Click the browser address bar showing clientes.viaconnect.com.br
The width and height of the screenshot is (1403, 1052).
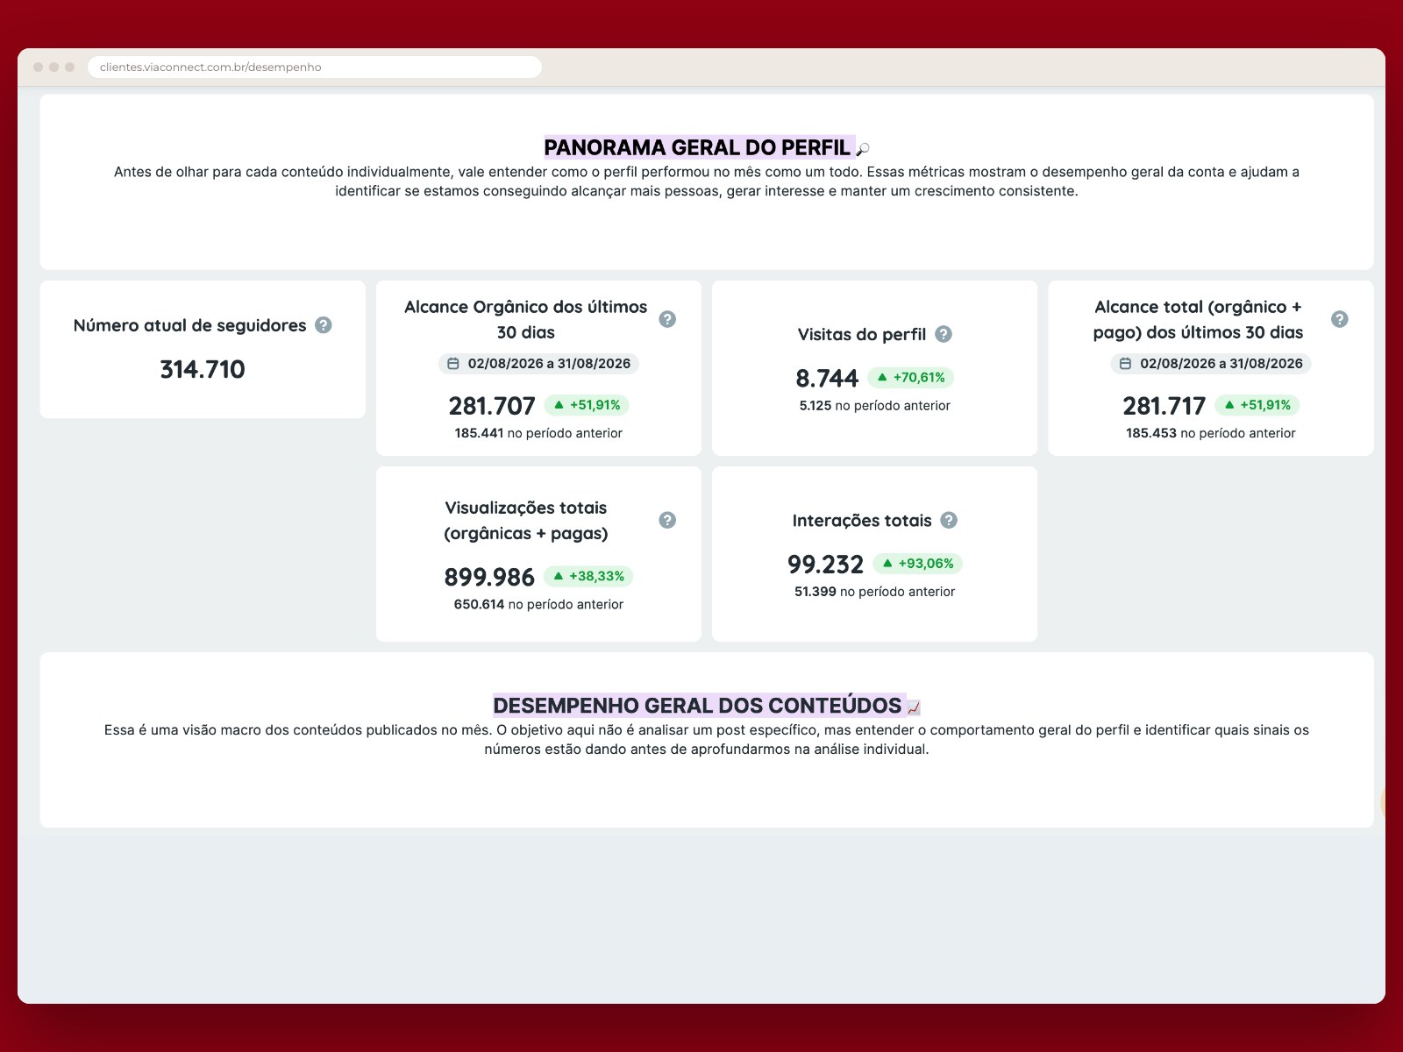[x=315, y=68]
